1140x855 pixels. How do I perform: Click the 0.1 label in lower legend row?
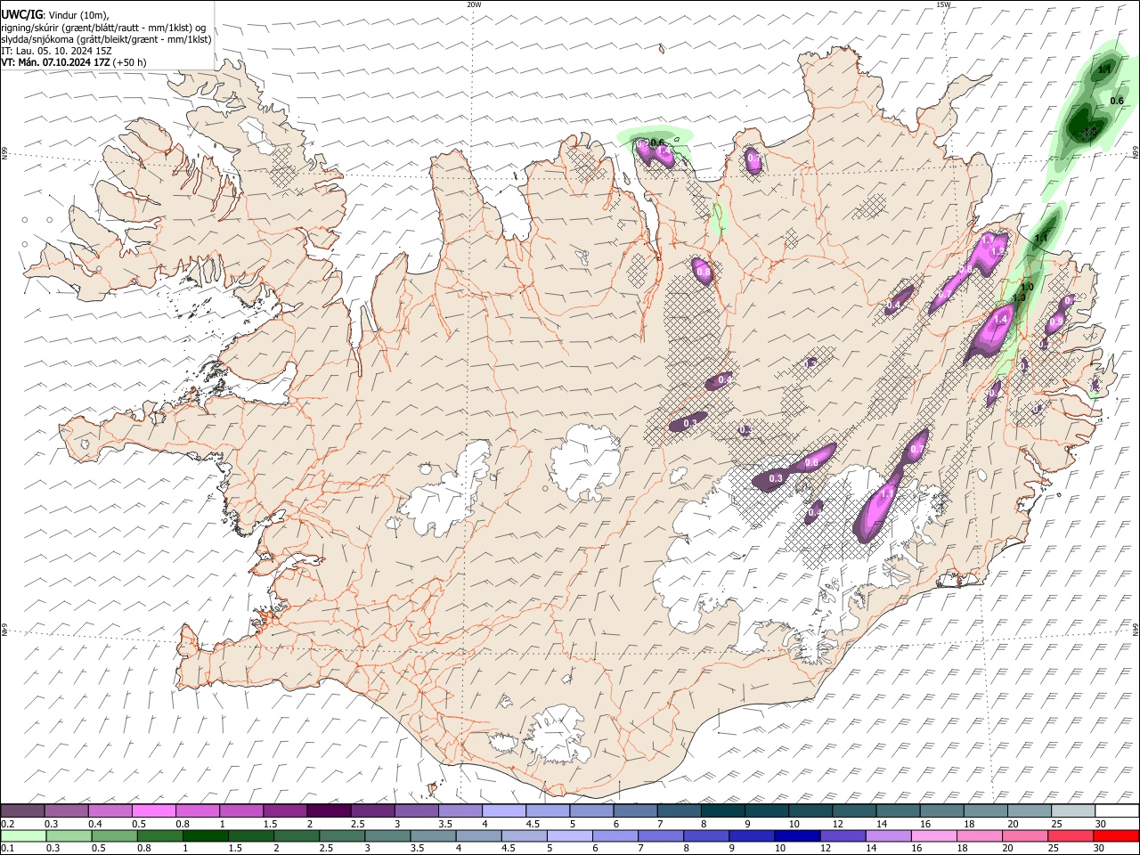click(7, 848)
